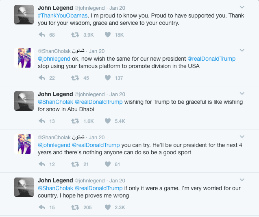Like the tweet with 18K likes
The height and width of the screenshot is (217, 259).
108,35
